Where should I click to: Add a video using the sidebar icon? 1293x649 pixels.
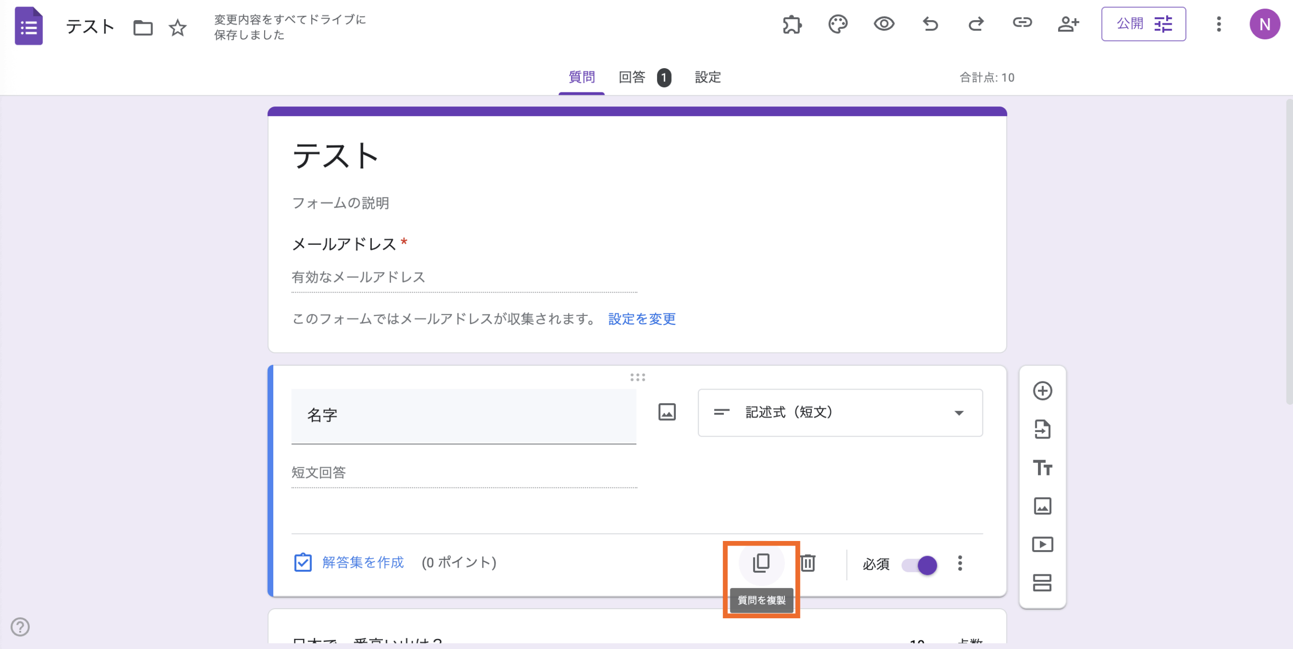pyautogui.click(x=1043, y=544)
